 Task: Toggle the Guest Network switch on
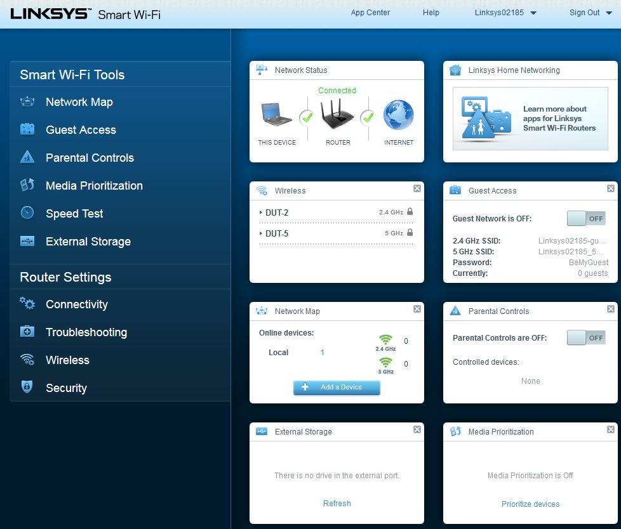(586, 218)
